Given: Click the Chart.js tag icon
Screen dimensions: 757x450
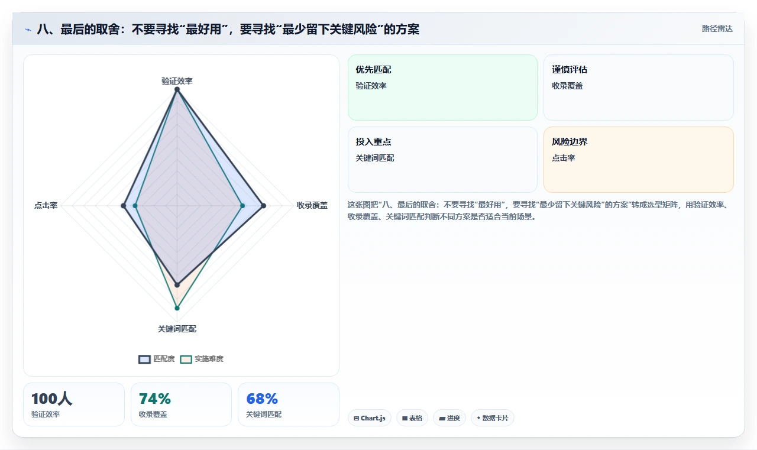Looking at the screenshot, I should point(356,418).
